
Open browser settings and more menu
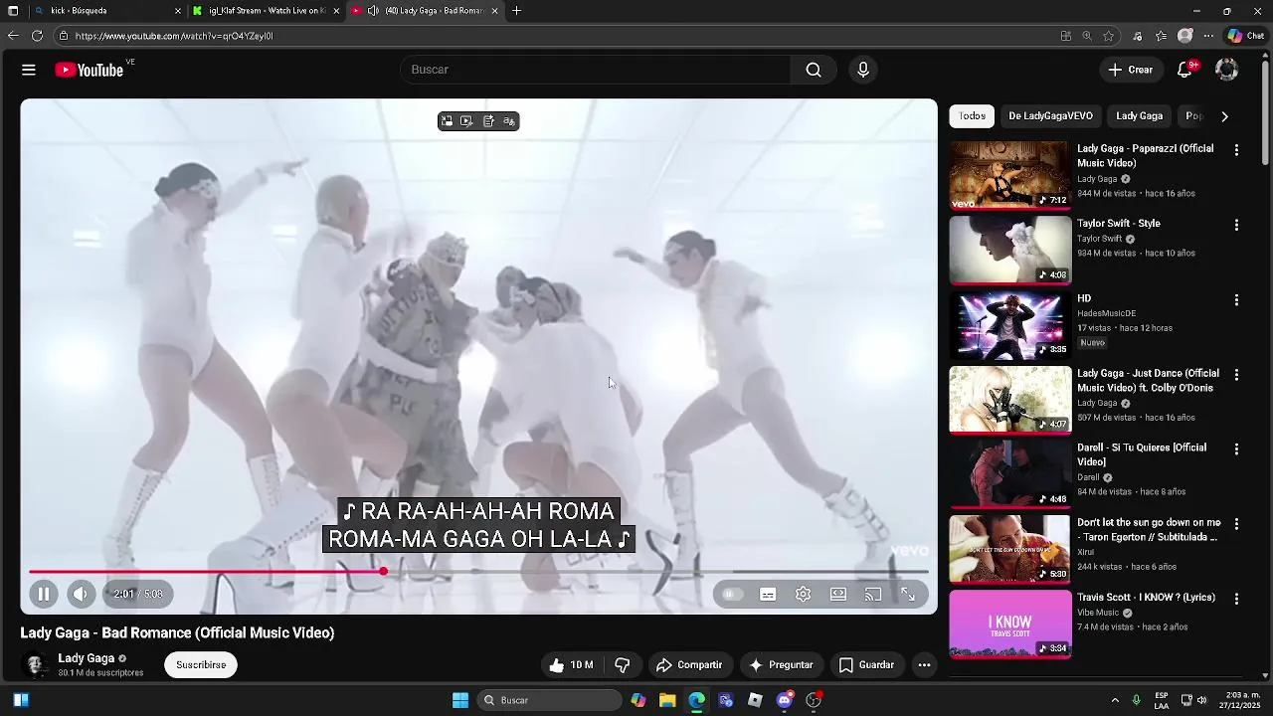(1208, 36)
